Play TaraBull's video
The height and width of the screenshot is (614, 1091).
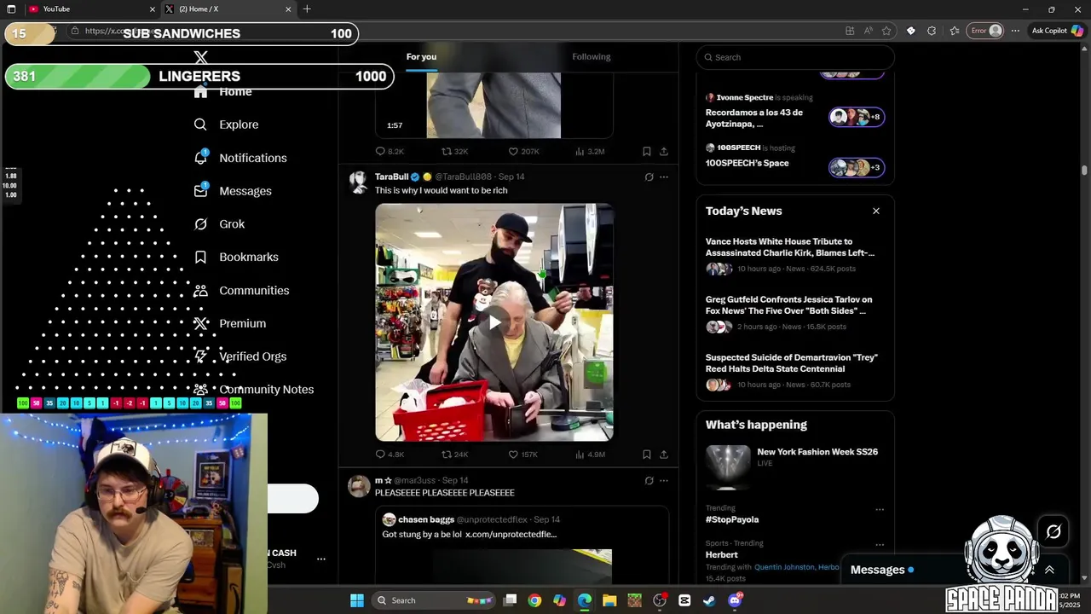[x=494, y=322]
